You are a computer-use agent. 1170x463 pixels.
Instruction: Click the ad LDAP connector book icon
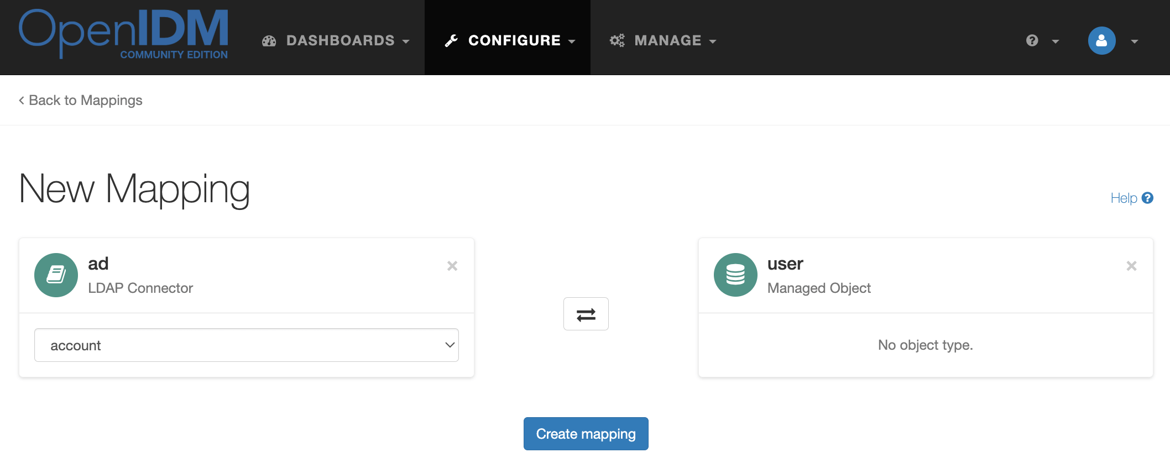[56, 275]
